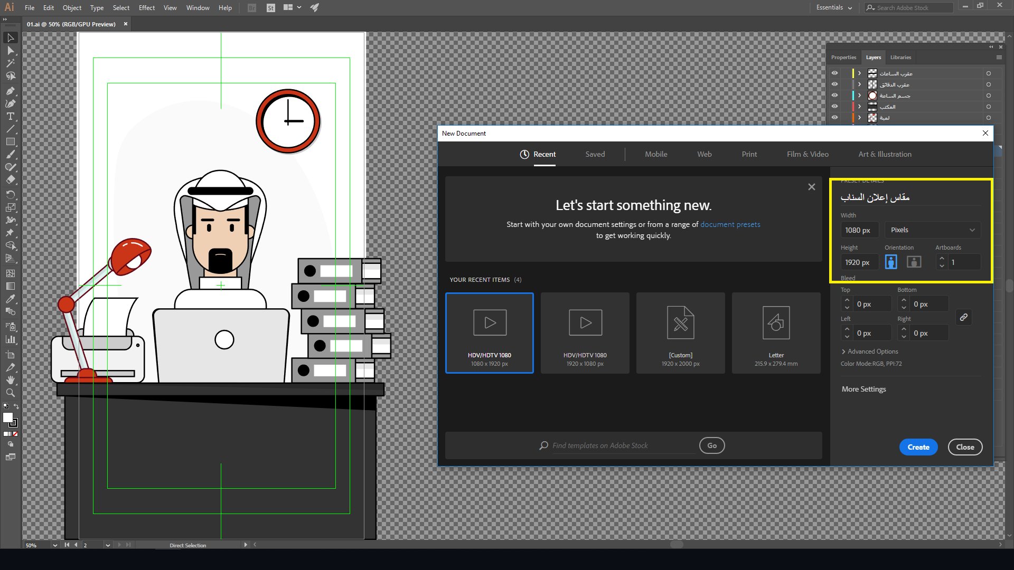This screenshot has height=570, width=1014.
Task: Click the link bleed values icon
Action: (x=963, y=317)
